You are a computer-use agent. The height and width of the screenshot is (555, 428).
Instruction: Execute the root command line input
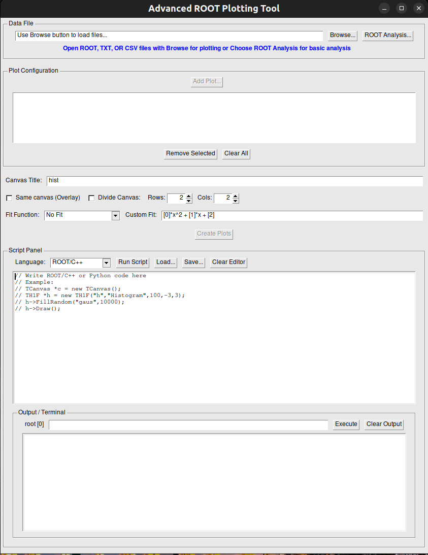pyautogui.click(x=346, y=424)
